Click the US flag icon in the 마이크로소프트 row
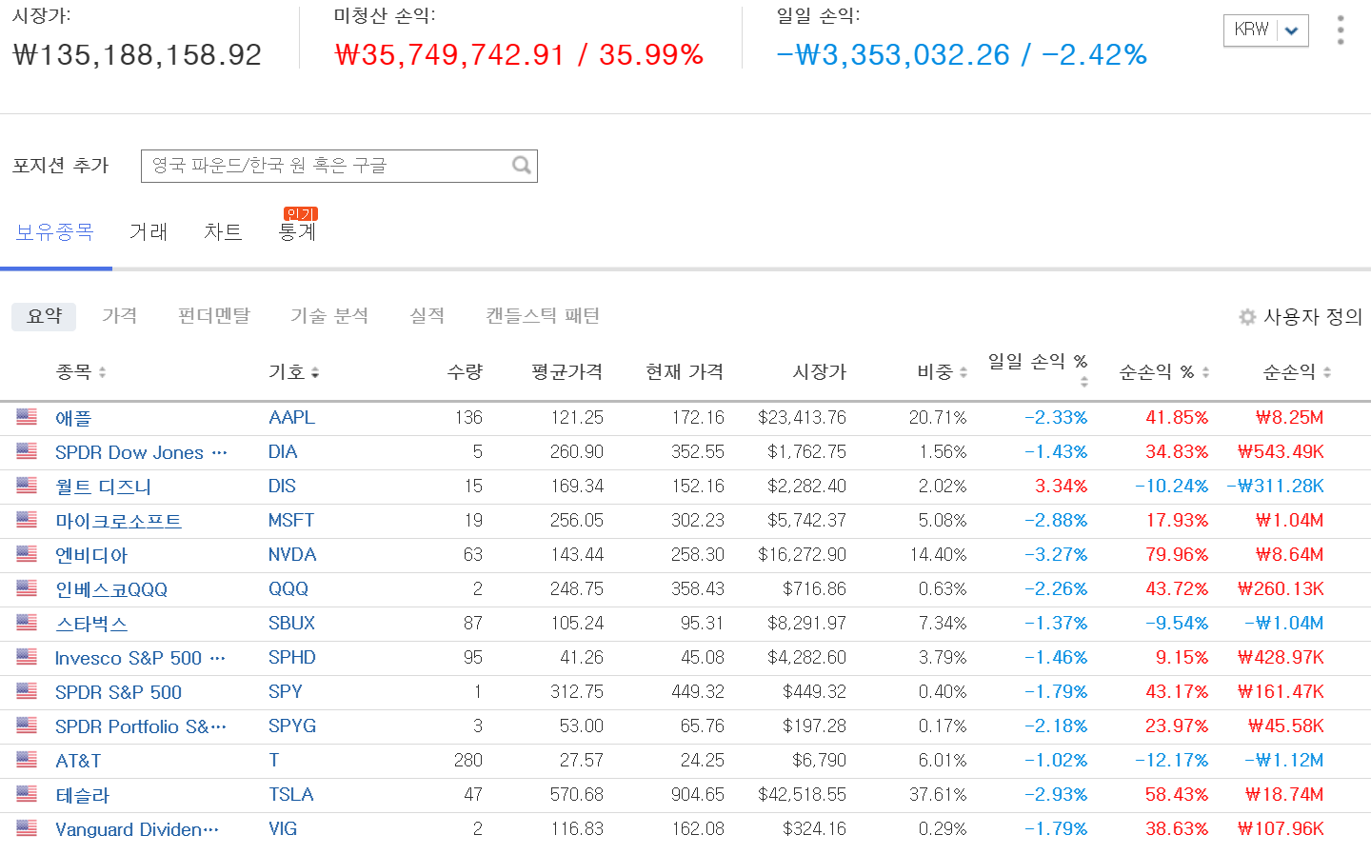 [27, 520]
